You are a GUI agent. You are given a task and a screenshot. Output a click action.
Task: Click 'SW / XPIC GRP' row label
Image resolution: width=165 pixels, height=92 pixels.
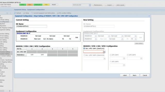click(21, 52)
